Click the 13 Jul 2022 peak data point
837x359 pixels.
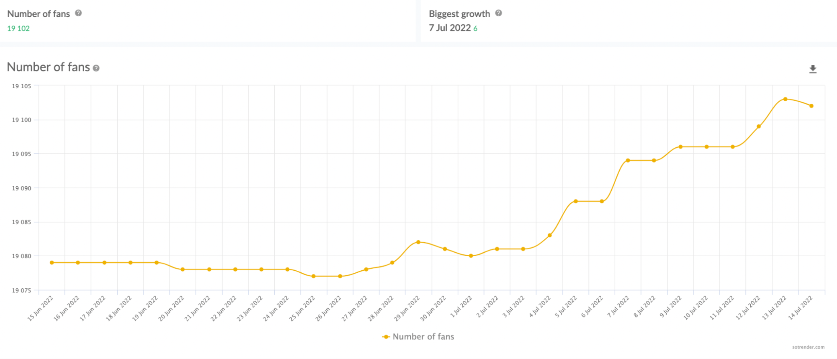785,99
